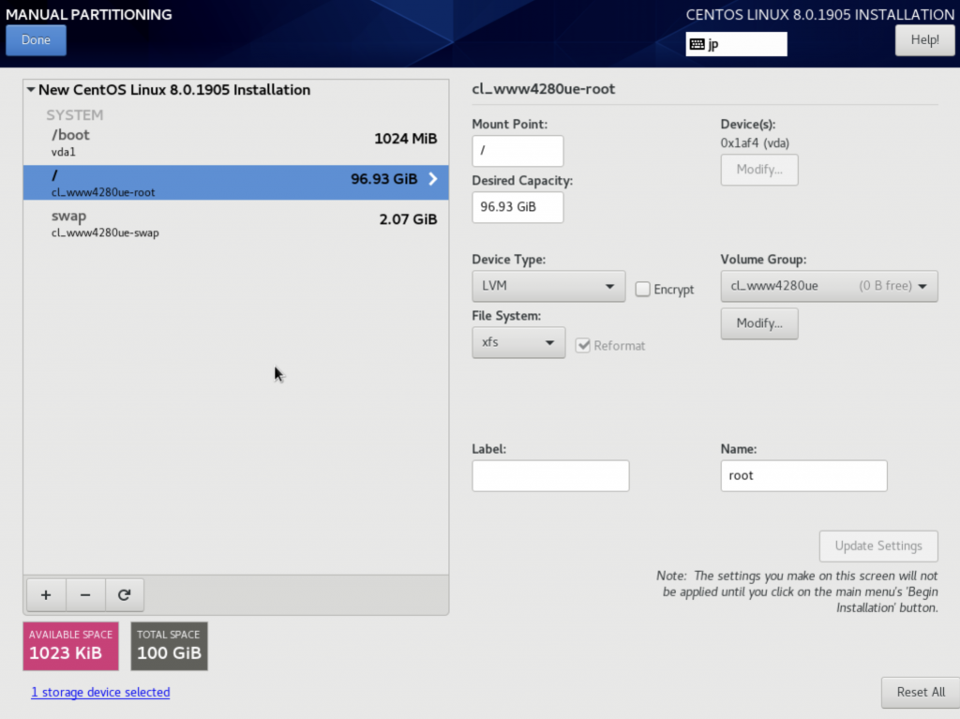Viewport: 960px width, 719px height.
Task: Select the swap cl_www4280ue-swap partition row
Action: pyautogui.click(x=235, y=223)
